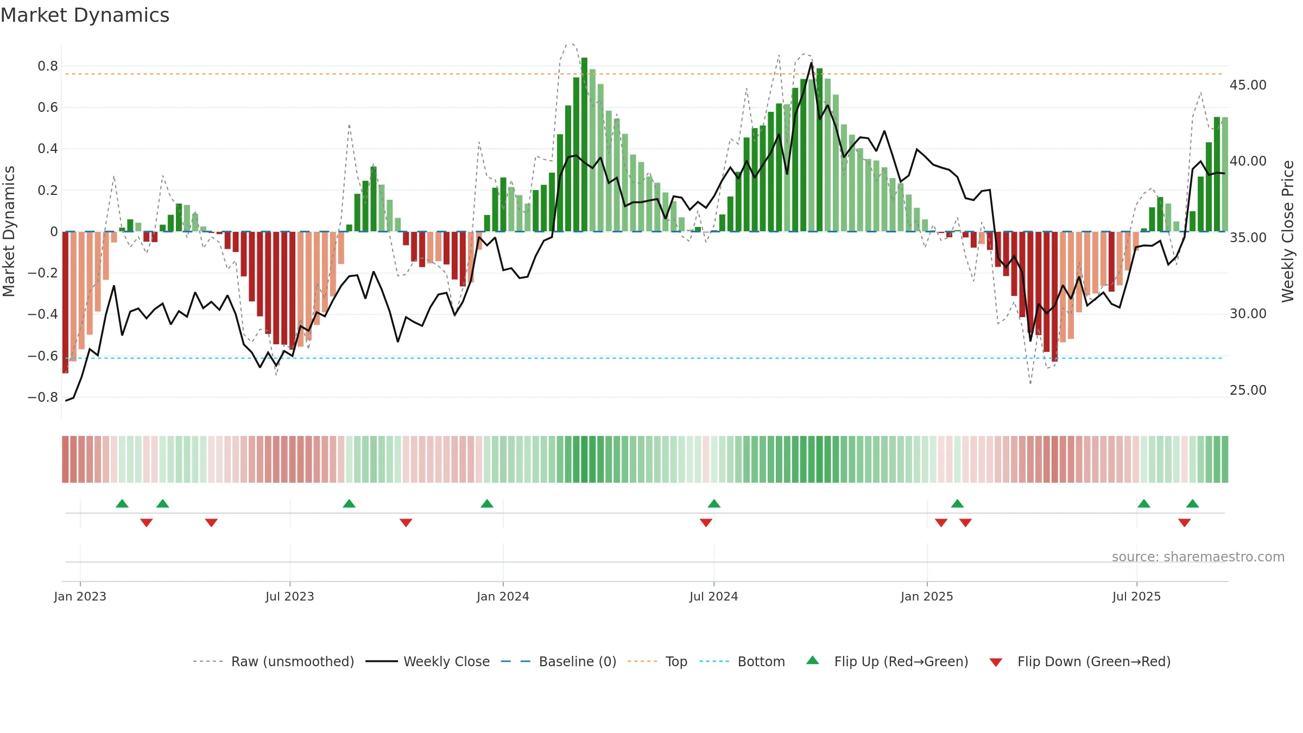This screenshot has height=733, width=1303.
Task: Select the second green flip-up marker of early 2023
Action: pos(163,503)
